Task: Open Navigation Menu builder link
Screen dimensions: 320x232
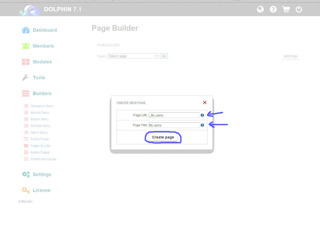Action: 42,106
